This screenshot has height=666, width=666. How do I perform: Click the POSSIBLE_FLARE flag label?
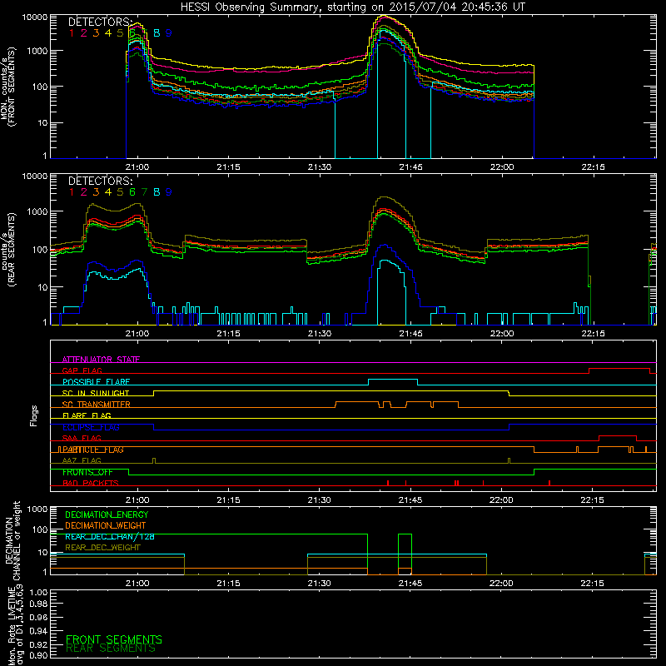[x=96, y=382]
